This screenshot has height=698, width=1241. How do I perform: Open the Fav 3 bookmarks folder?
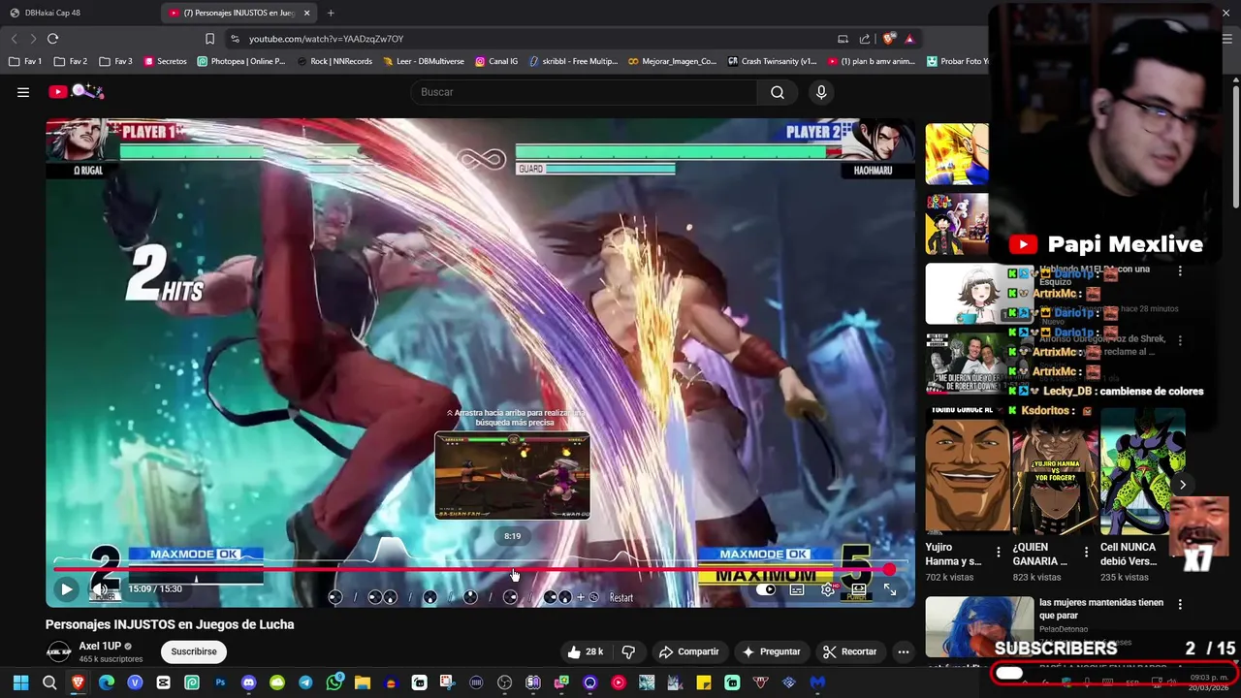coord(115,61)
